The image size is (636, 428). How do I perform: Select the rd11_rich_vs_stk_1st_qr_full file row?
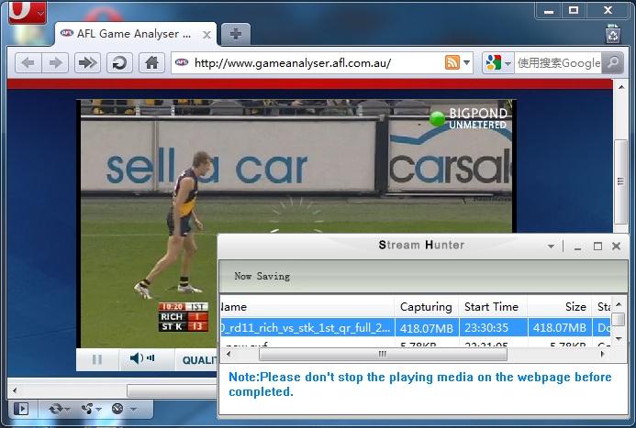416,327
